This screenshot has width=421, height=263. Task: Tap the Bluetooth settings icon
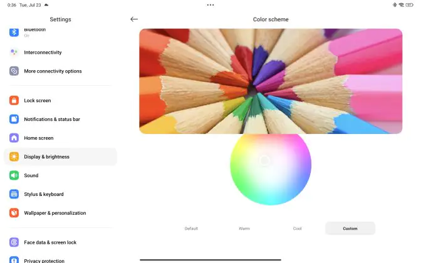(14, 32)
